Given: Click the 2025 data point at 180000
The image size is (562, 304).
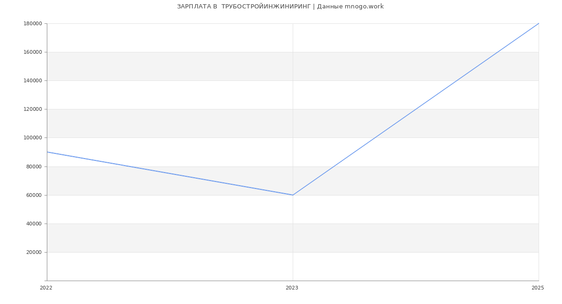Looking at the screenshot, I should click(x=539, y=23).
